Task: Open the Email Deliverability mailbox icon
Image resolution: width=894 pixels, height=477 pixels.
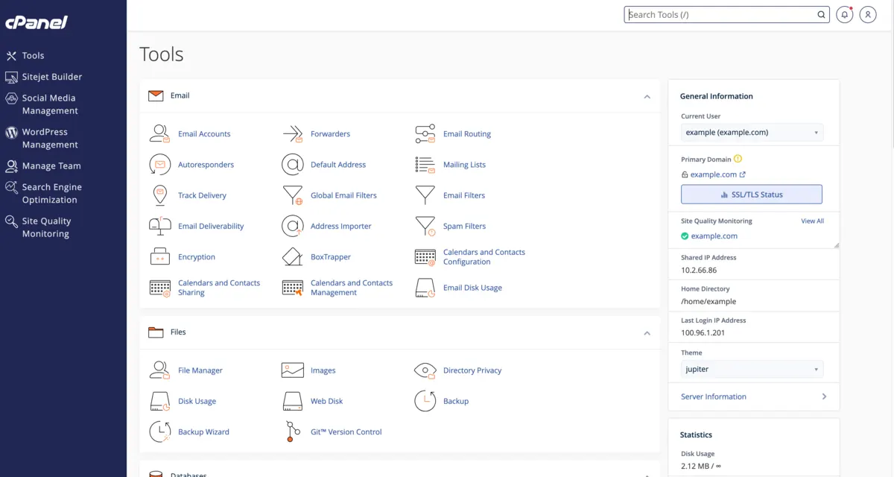Action: click(159, 226)
